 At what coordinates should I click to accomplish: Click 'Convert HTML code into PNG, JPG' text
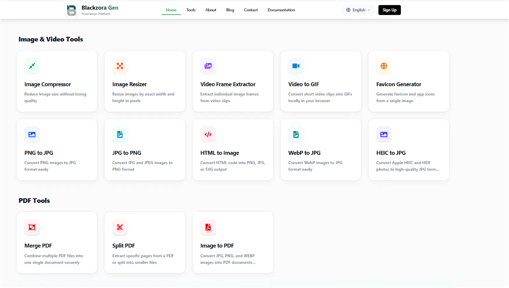point(233,166)
